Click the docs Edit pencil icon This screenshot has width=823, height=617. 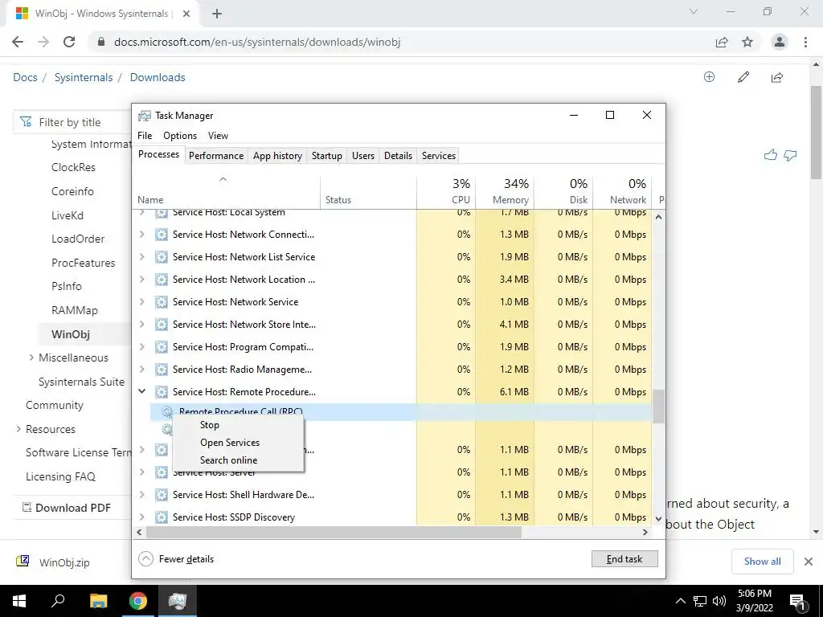coord(743,77)
